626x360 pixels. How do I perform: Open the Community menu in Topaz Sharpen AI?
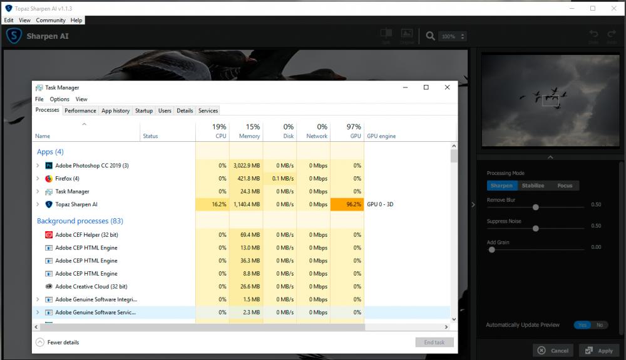51,21
